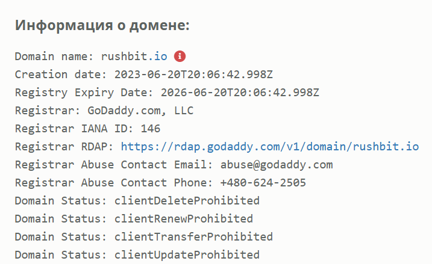Click the clientDeleteProhibited status line

point(137,200)
